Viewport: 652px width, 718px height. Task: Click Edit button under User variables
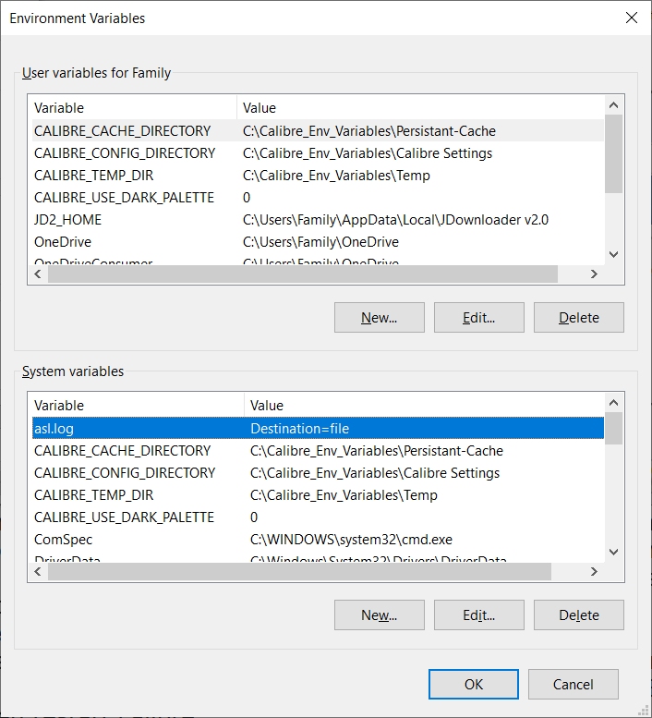pyautogui.click(x=478, y=318)
